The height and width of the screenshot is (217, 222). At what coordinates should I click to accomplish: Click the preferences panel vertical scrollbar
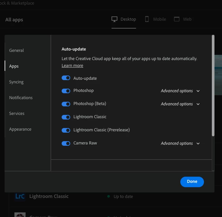pos(213,86)
